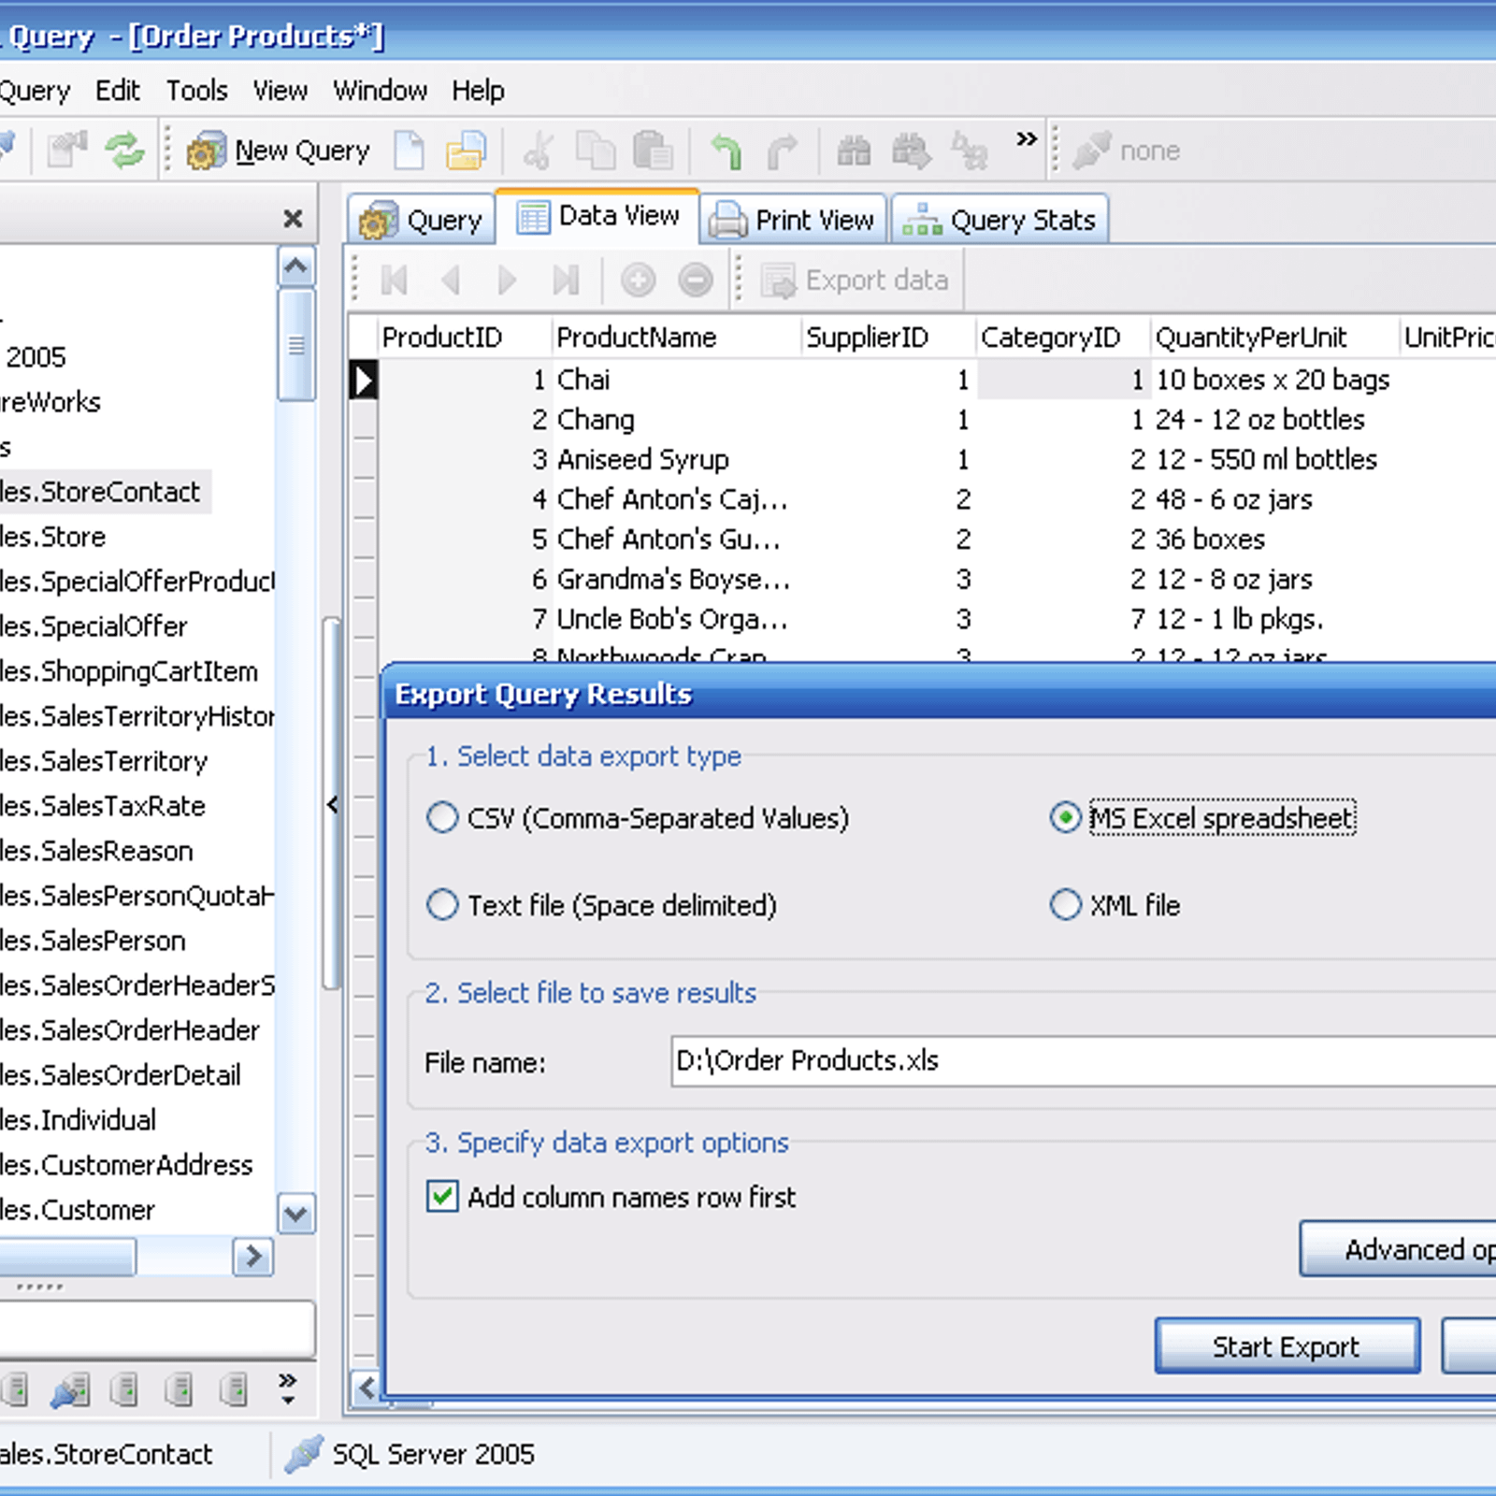Go to next record arrow
1496x1496 pixels.
(x=508, y=280)
